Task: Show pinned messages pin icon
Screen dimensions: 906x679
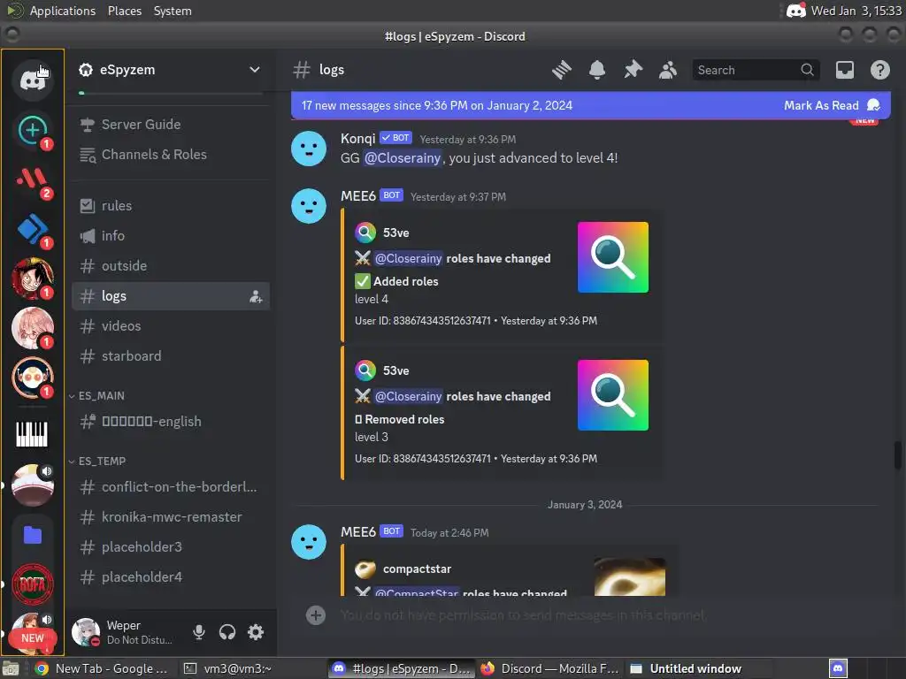Action: click(633, 70)
